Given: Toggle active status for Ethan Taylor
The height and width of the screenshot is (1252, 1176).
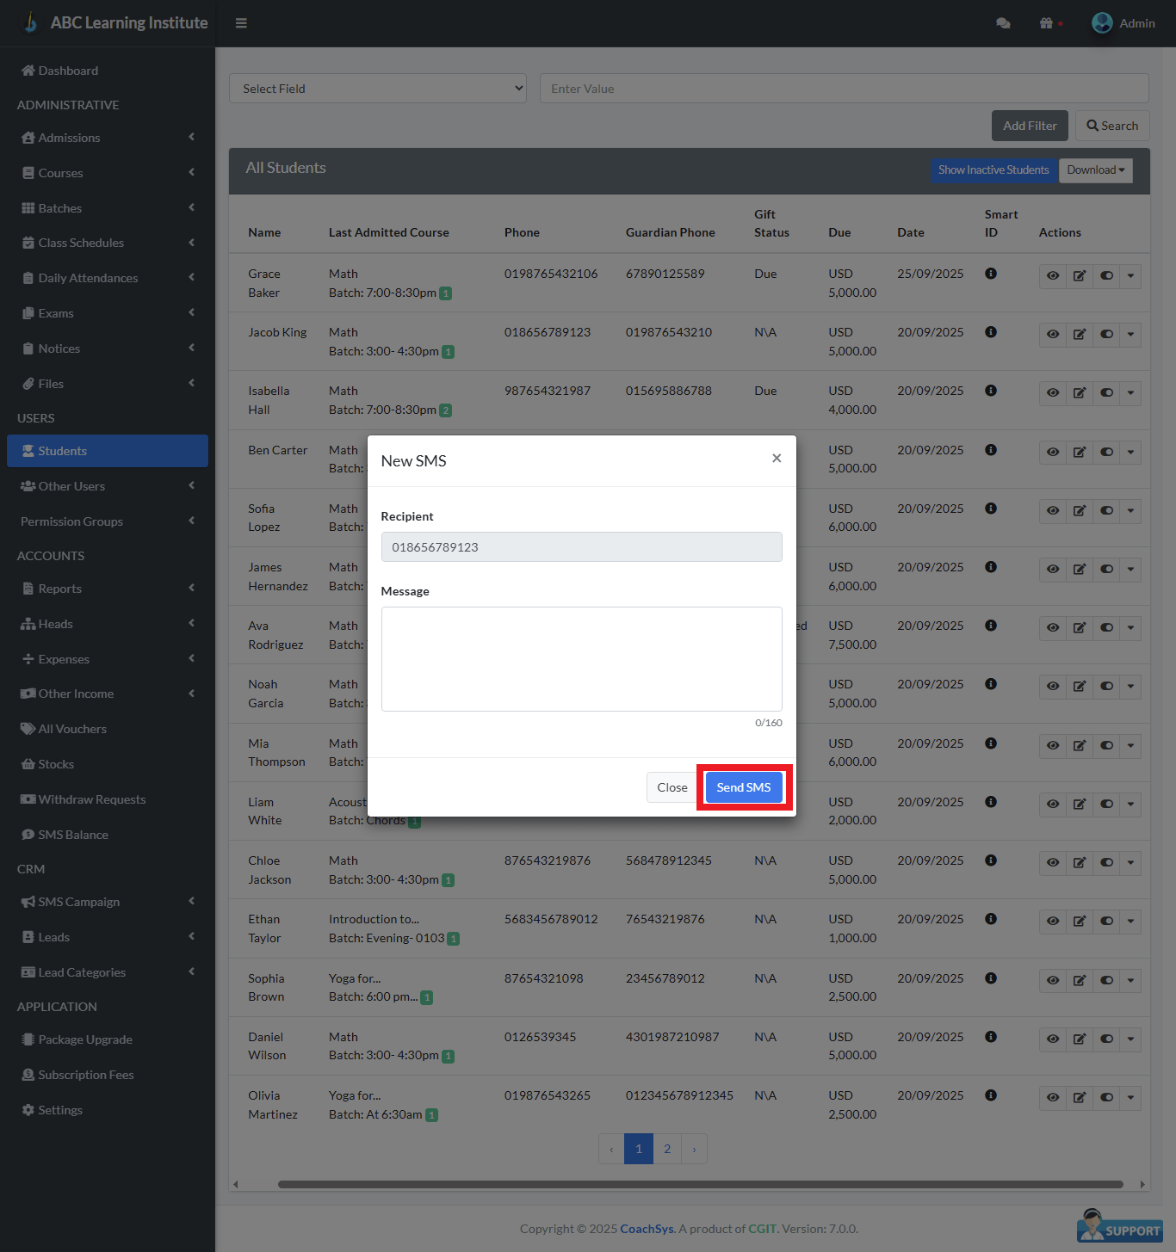Looking at the screenshot, I should point(1106,922).
